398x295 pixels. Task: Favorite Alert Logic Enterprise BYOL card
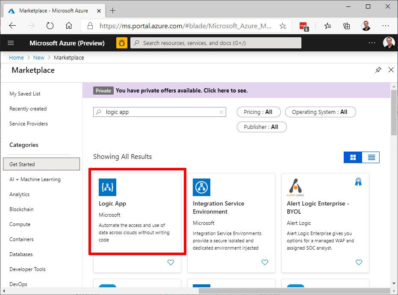tap(359, 262)
